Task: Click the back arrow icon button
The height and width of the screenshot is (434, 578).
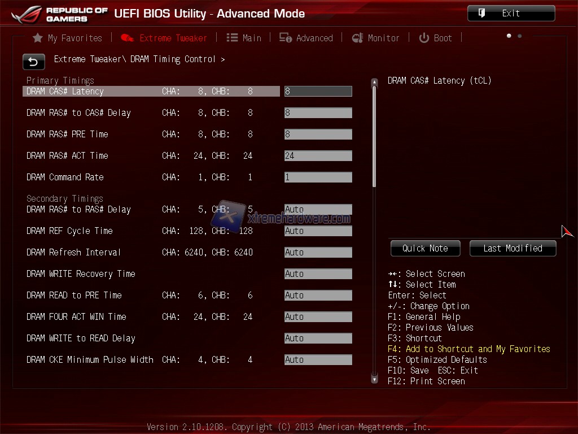Action: (x=33, y=62)
